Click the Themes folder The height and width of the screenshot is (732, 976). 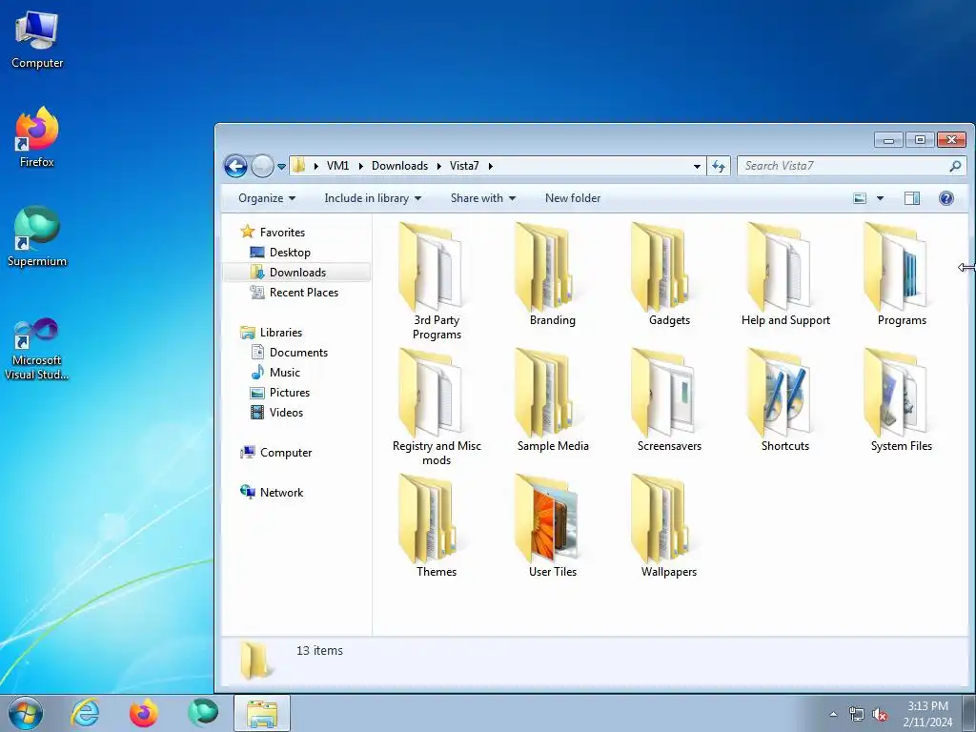click(437, 526)
